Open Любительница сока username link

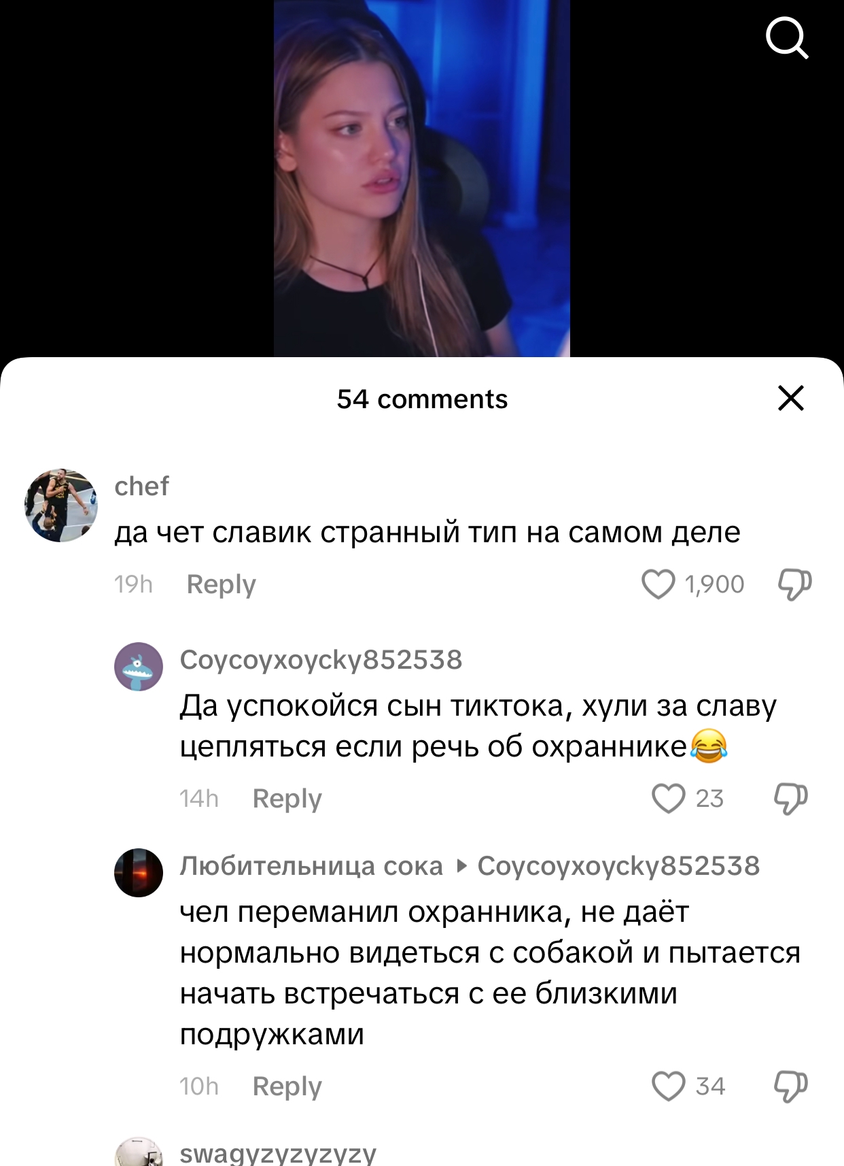click(x=311, y=866)
